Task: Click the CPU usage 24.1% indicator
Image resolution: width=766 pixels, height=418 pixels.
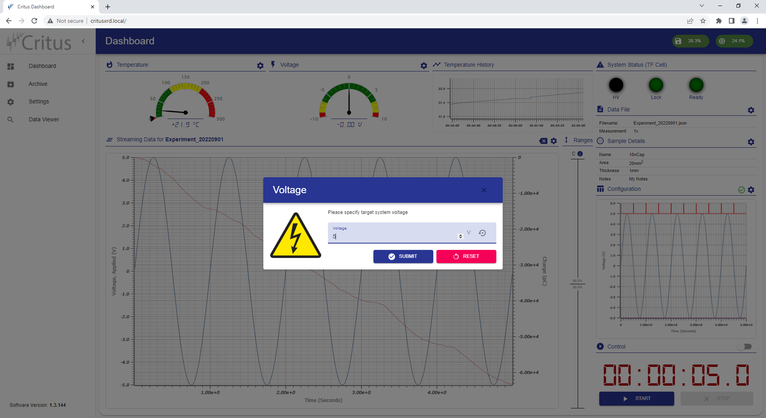Action: coord(734,41)
